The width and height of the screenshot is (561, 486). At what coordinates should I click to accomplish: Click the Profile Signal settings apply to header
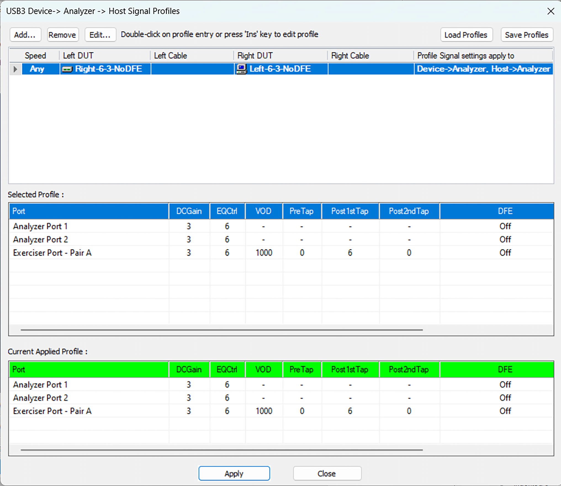(483, 56)
